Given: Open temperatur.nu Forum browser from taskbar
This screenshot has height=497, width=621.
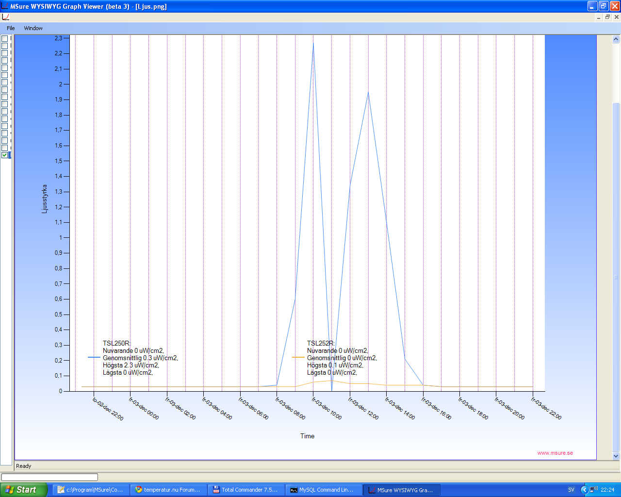Looking at the screenshot, I should (x=168, y=490).
